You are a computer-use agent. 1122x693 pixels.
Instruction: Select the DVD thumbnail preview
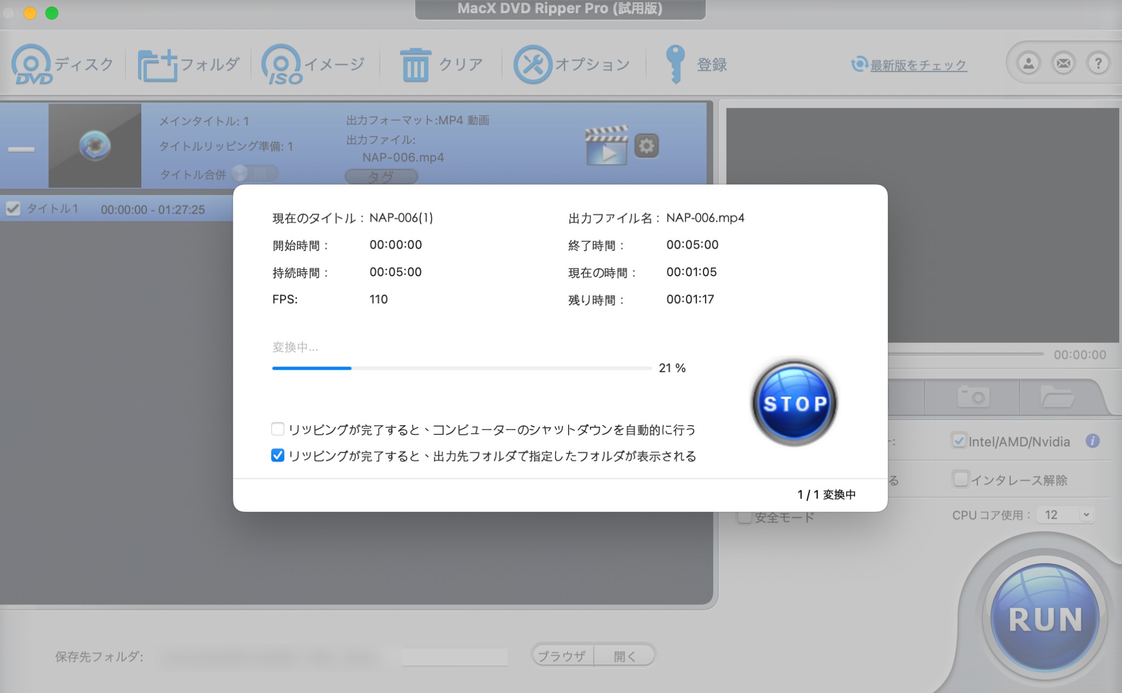tap(95, 146)
